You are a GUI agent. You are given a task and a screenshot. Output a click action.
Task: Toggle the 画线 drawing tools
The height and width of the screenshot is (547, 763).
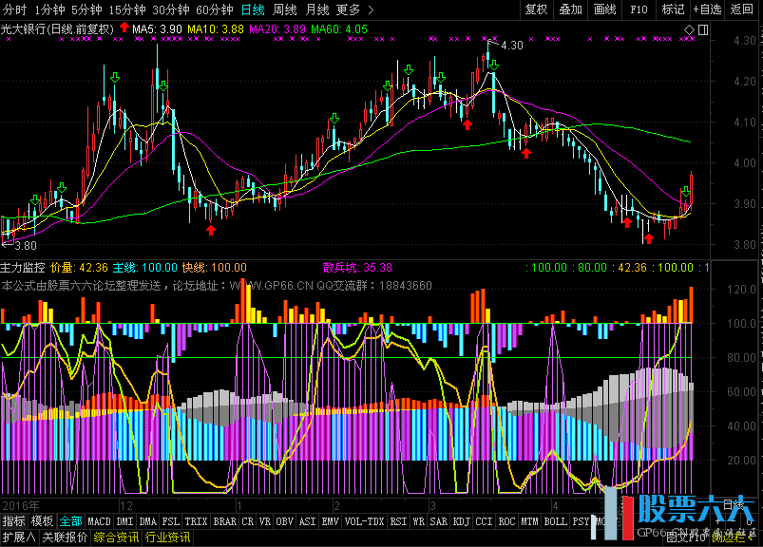604,9
